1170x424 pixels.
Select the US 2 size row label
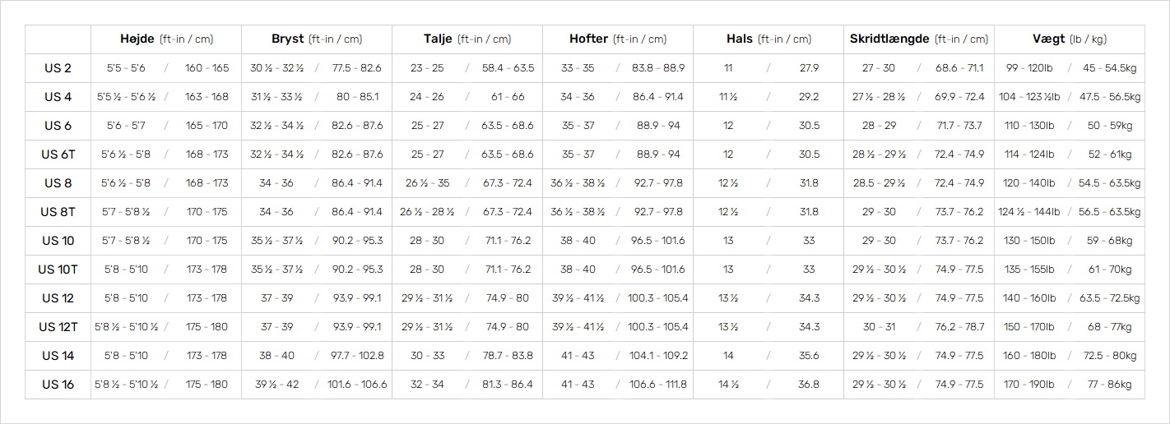58,68
